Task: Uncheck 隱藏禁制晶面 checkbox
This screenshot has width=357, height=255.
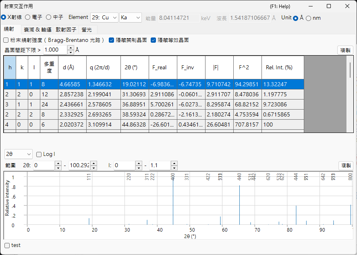Action: pyautogui.click(x=111, y=40)
